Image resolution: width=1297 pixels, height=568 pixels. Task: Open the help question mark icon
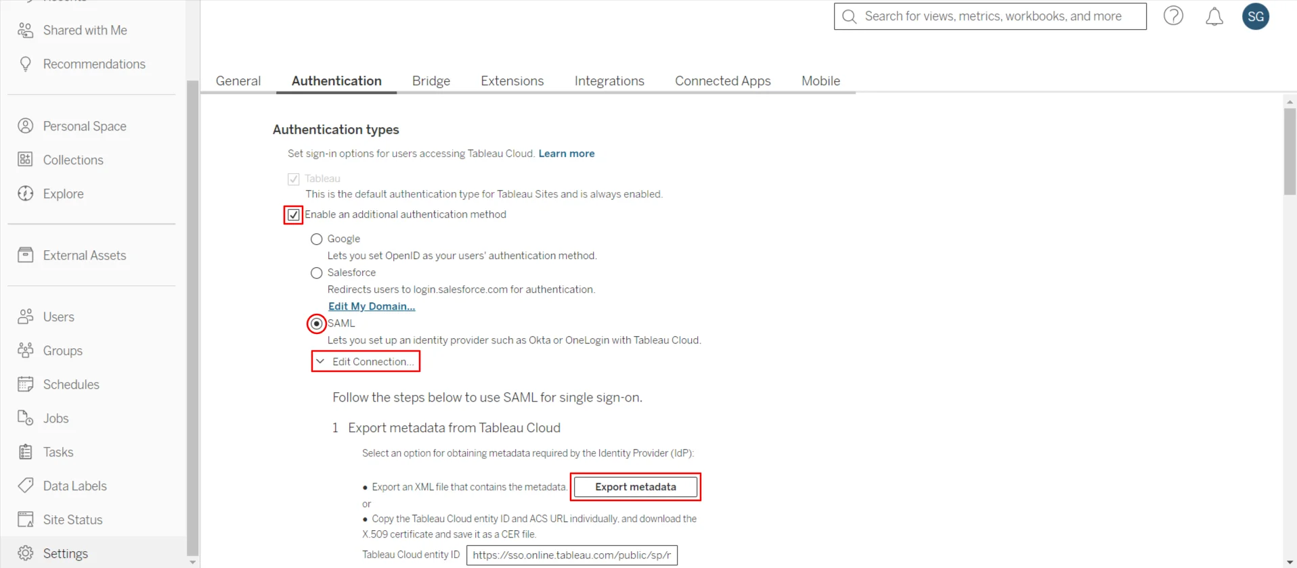tap(1173, 16)
